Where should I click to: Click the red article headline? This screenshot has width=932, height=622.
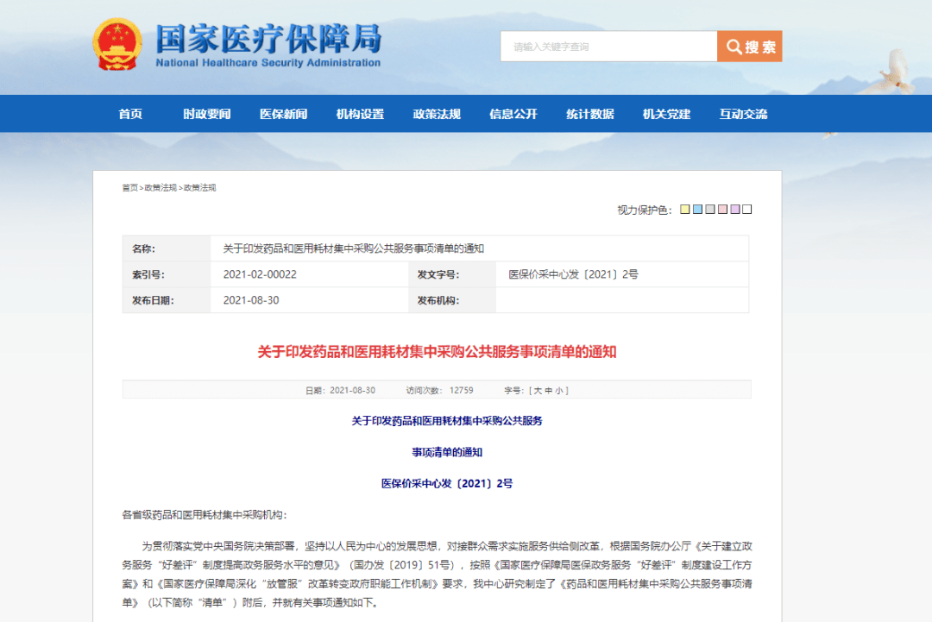(x=437, y=352)
